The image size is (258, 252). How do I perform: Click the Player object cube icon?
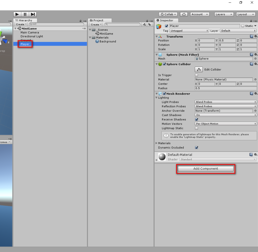159,26
